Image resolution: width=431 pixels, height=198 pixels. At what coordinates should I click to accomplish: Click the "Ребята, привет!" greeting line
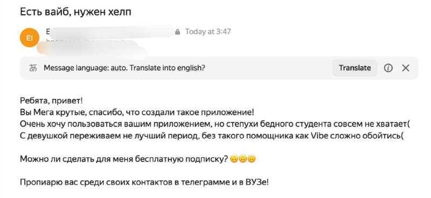(x=51, y=101)
